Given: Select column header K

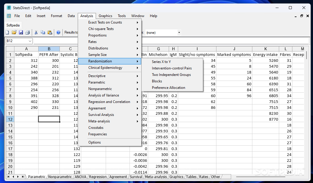Looking at the screenshot, I should [x=266, y=49].
